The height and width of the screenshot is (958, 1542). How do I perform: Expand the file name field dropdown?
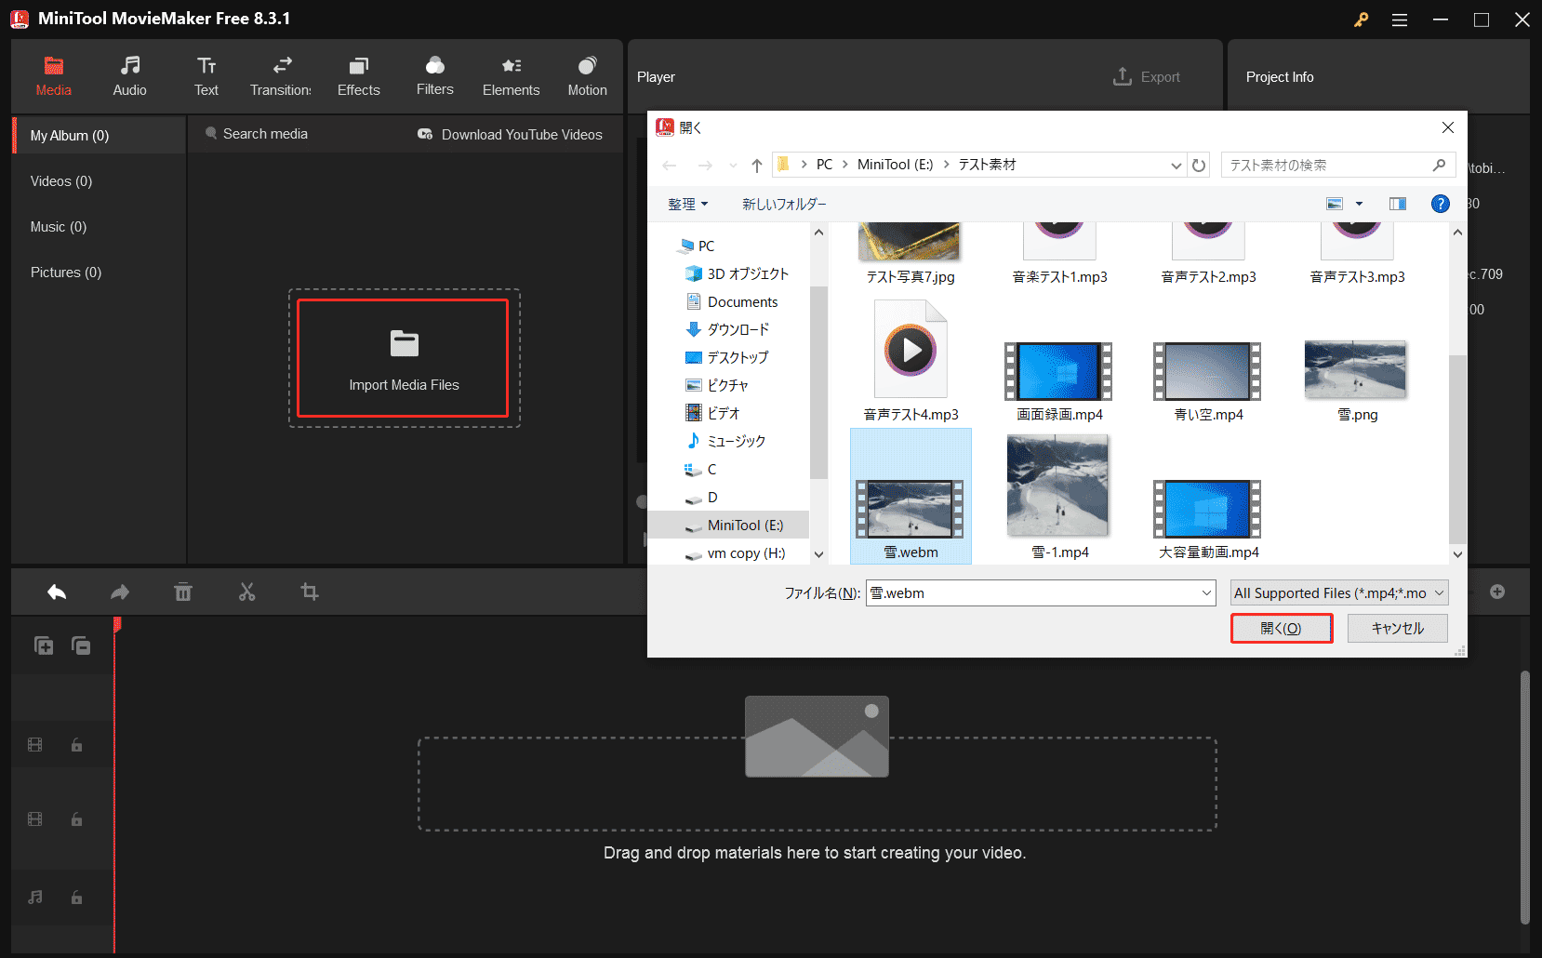tap(1206, 592)
